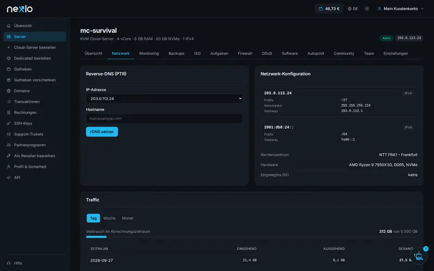Click the API code icon
Viewport: 434px width, 271px height.
[x=9, y=178]
